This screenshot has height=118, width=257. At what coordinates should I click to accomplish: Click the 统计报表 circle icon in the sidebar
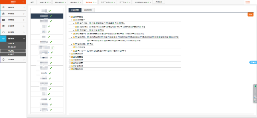pos(4,32)
